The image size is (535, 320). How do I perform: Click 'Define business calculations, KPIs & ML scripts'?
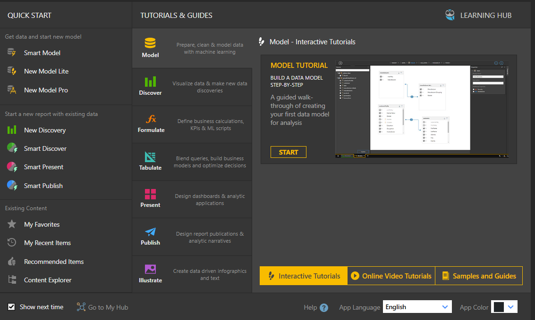(x=211, y=124)
